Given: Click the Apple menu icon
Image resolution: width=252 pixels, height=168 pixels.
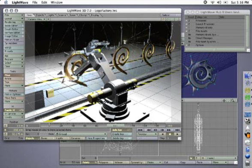Looking at the screenshot, I should coord(6,2).
